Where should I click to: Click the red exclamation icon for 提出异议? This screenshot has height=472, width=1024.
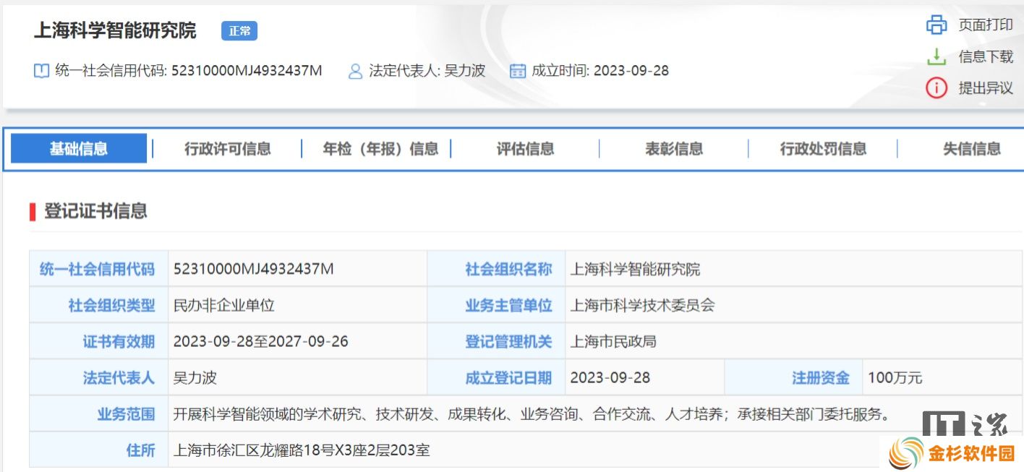point(936,88)
